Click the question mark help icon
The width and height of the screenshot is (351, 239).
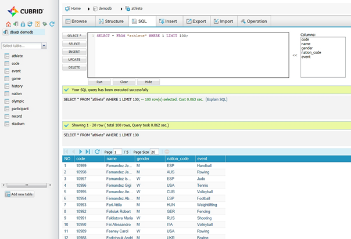tap(38, 24)
